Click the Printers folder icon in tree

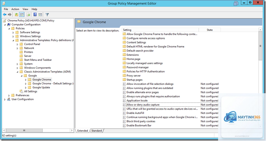pos(21,52)
